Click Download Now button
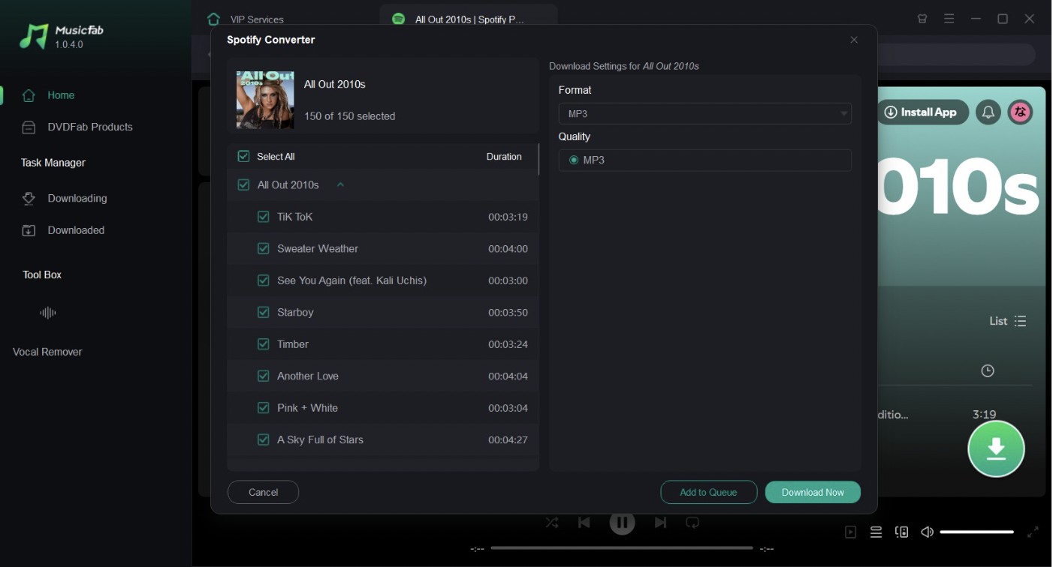The height and width of the screenshot is (567, 1053). coord(813,492)
